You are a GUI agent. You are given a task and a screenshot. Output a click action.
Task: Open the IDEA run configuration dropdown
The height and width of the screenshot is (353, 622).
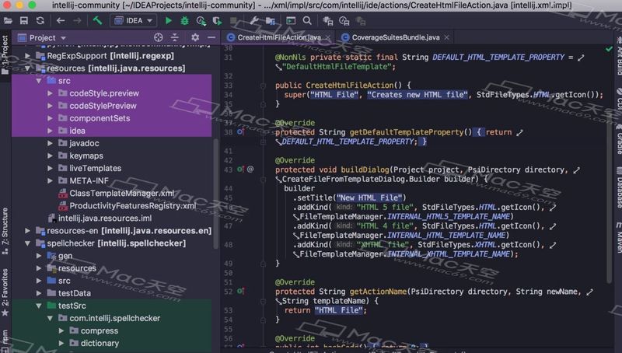click(133, 21)
